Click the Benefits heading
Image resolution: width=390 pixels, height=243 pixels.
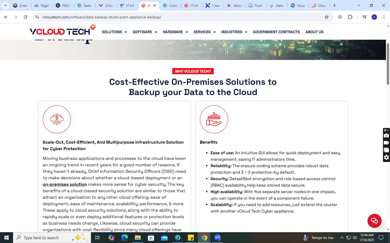tap(209, 142)
